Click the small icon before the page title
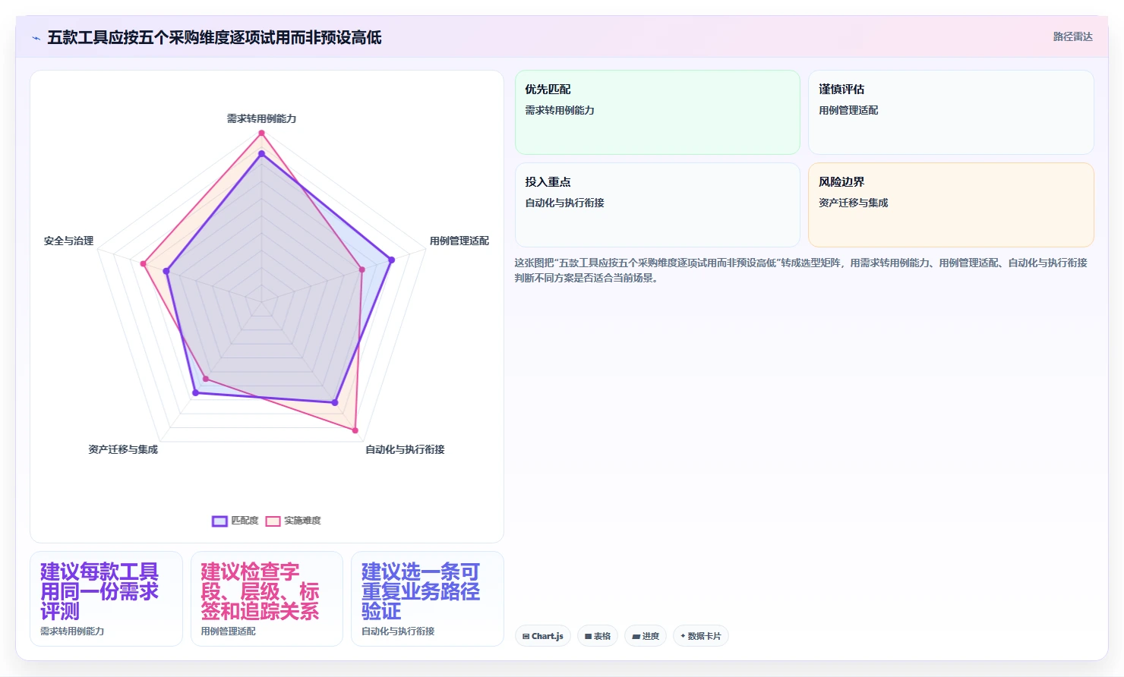 click(x=36, y=38)
